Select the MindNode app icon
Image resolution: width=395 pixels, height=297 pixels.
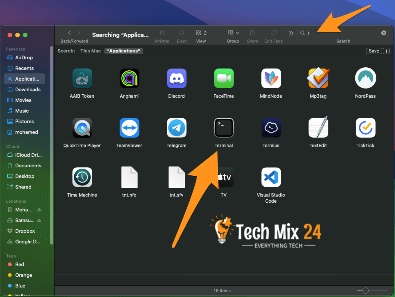coord(271,78)
